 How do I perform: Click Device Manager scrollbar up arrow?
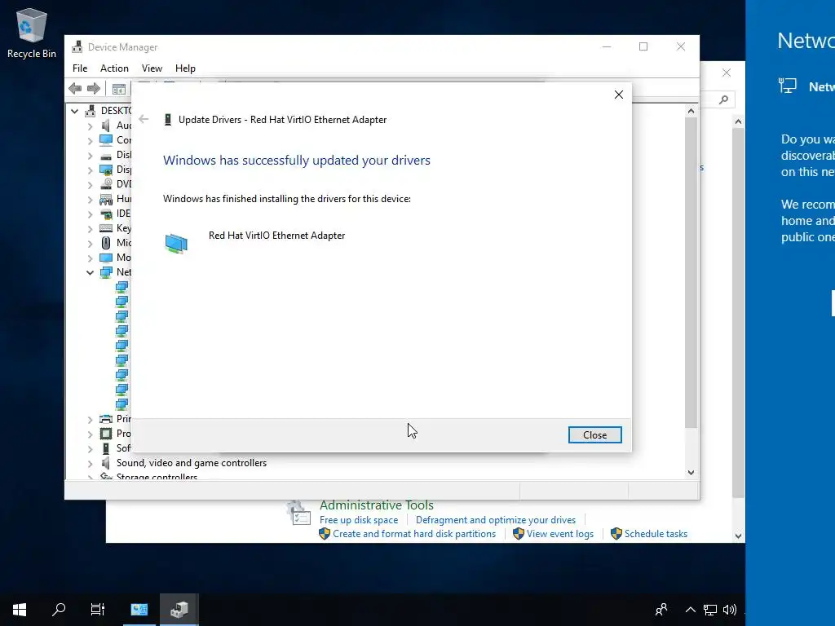pyautogui.click(x=691, y=111)
